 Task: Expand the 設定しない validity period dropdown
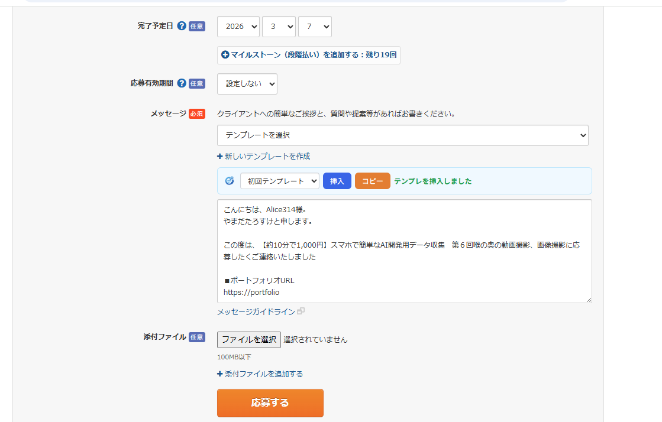point(247,83)
